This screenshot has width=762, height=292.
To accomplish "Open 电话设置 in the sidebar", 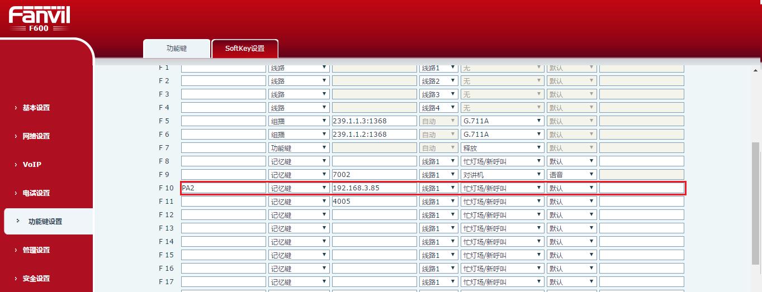I will pos(36,193).
